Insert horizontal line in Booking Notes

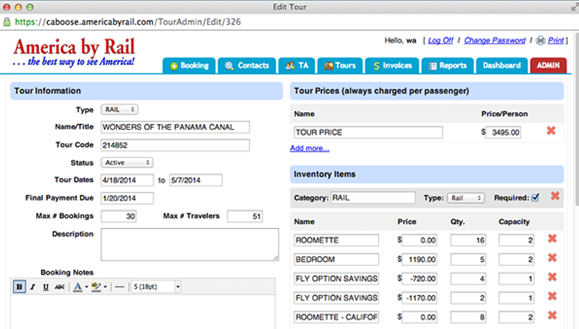pyautogui.click(x=119, y=287)
